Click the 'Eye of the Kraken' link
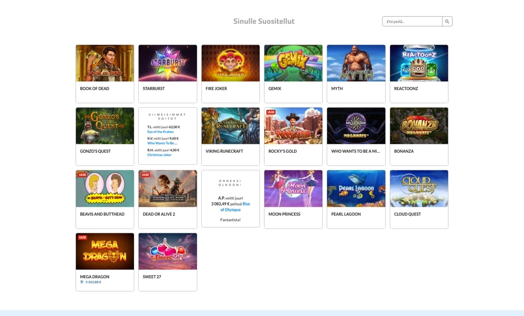Image resolution: width=524 pixels, height=316 pixels. tap(160, 132)
